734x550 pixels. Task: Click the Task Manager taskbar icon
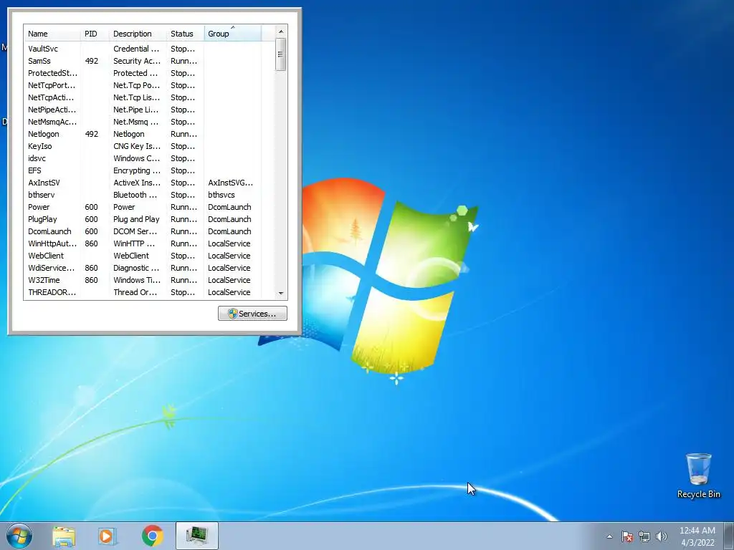coord(197,536)
